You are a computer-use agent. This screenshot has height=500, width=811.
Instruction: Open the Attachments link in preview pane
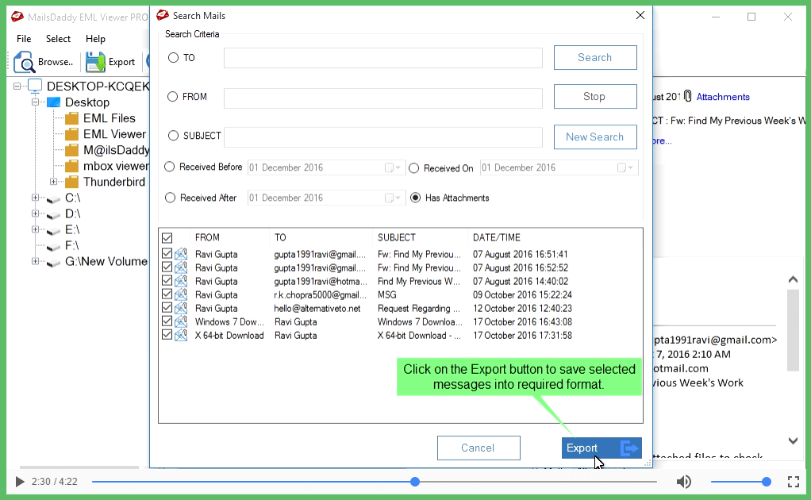[723, 97]
